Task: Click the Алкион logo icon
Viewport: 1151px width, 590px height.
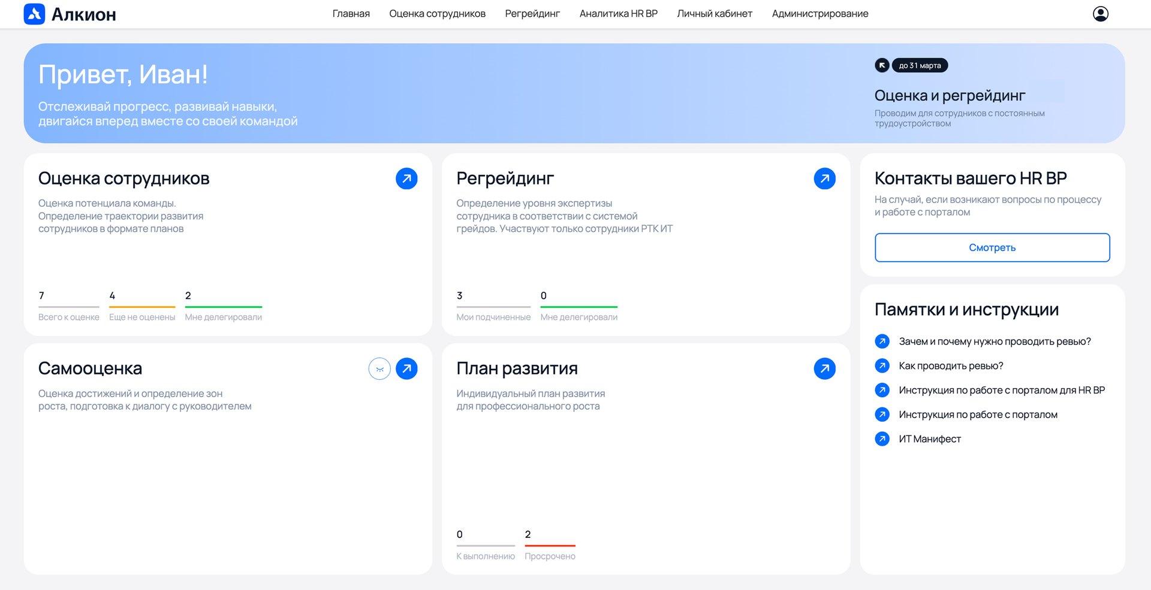Action: (34, 14)
